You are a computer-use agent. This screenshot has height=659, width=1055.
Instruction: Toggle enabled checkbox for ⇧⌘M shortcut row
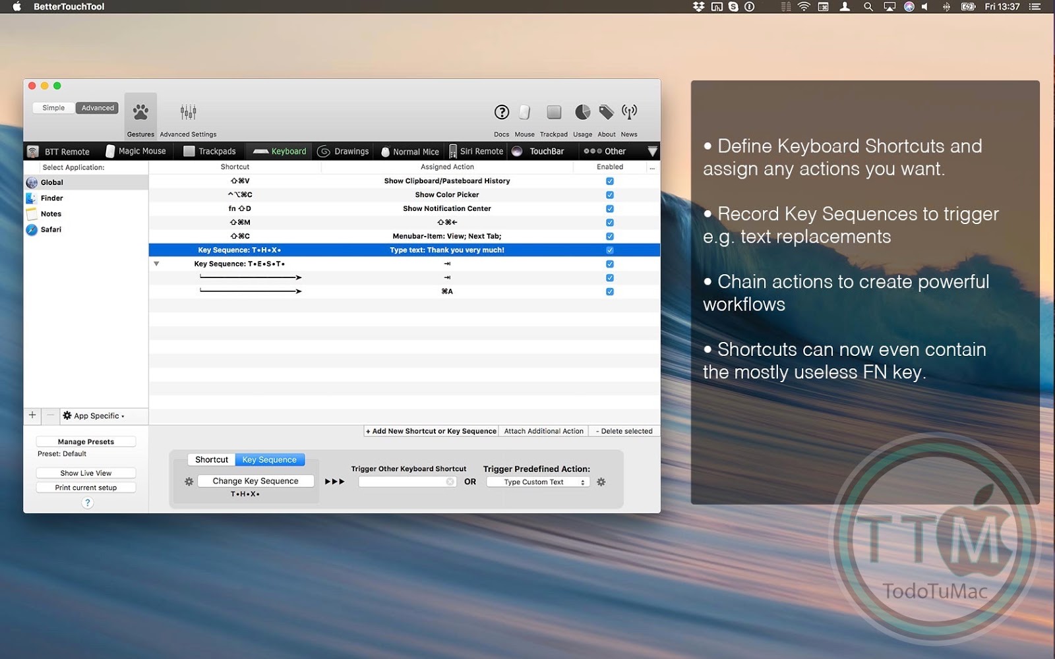point(610,223)
